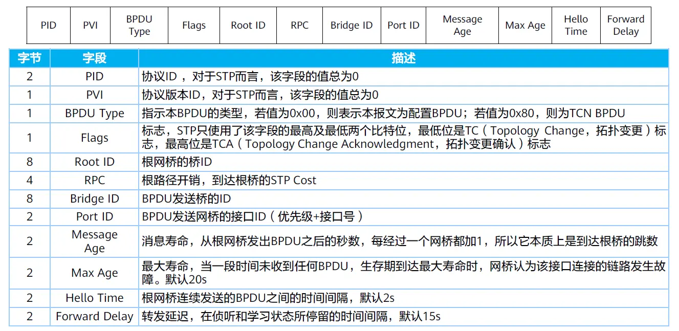The image size is (679, 331).
Task: Select the Flags field cell in the table
Action: click(94, 138)
